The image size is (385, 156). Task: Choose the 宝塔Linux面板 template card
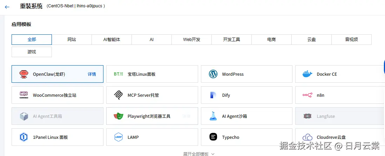coord(152,74)
